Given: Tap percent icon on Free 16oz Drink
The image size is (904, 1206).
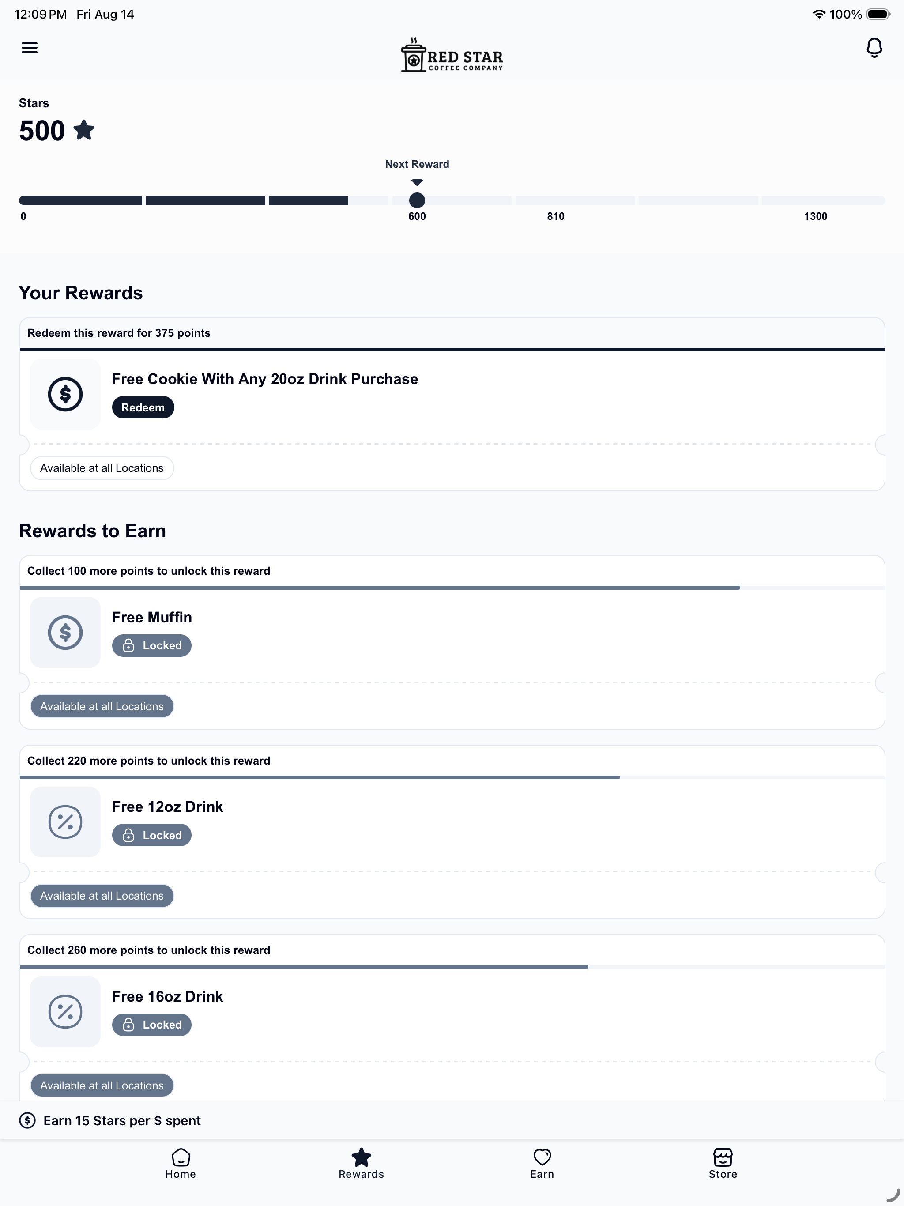Looking at the screenshot, I should click(65, 1011).
